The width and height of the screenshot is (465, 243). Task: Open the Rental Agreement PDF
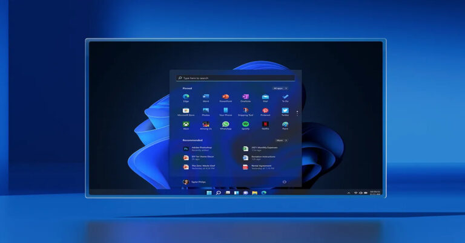click(259, 167)
